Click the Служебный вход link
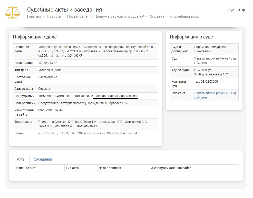Viewport: 253px width, 198px height. point(184,16)
